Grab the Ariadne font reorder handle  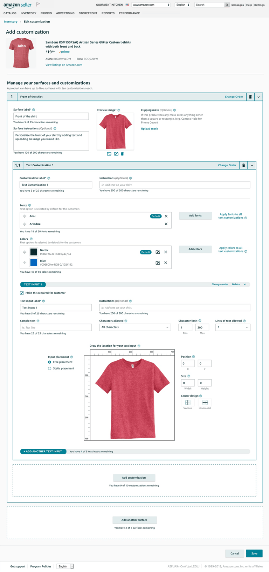pos(25,224)
